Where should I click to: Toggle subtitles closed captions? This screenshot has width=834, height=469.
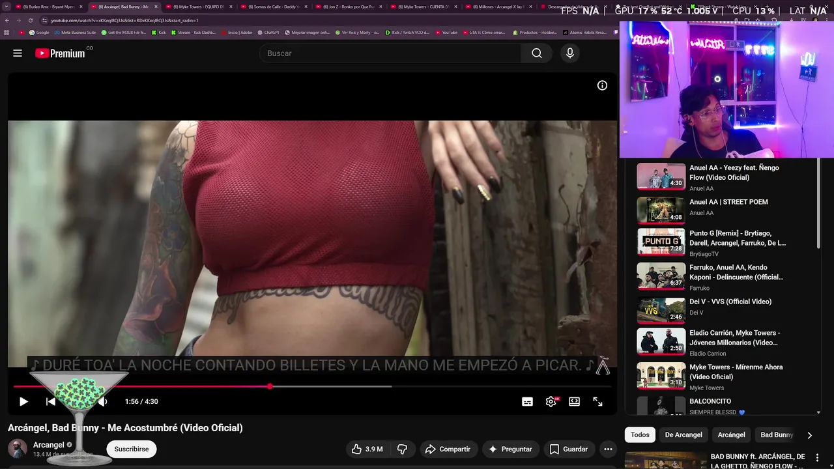tap(527, 402)
